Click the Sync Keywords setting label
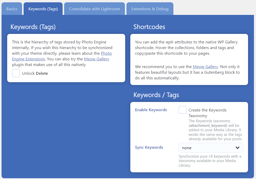256x179 pixels. [149, 147]
